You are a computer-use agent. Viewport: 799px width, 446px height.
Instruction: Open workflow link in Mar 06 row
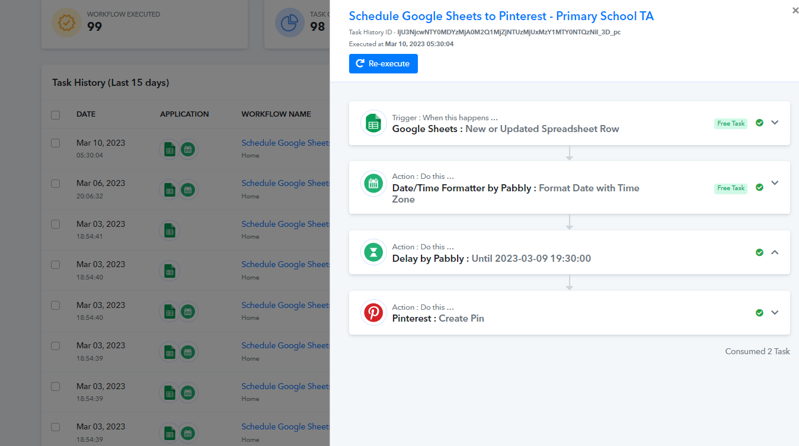pyautogui.click(x=286, y=184)
